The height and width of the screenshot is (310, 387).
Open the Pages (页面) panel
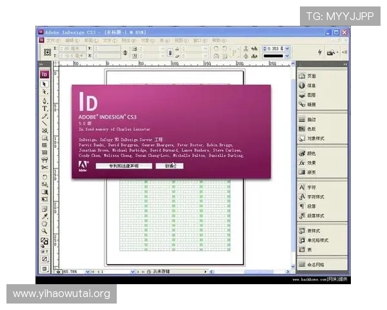pyautogui.click(x=311, y=76)
